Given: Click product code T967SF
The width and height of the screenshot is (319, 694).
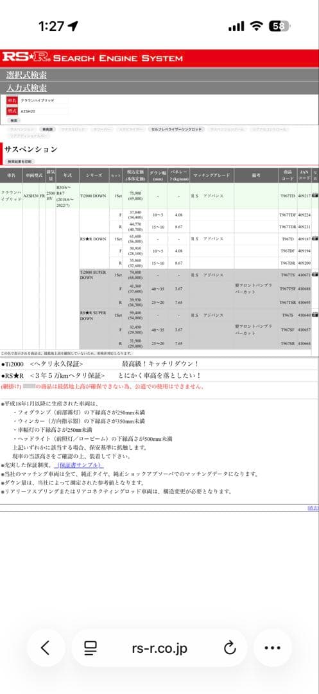Looking at the screenshot, I should coord(288,330).
